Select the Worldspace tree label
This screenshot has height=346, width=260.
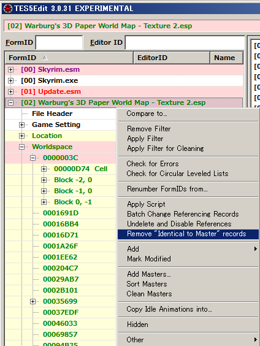click(x=52, y=147)
